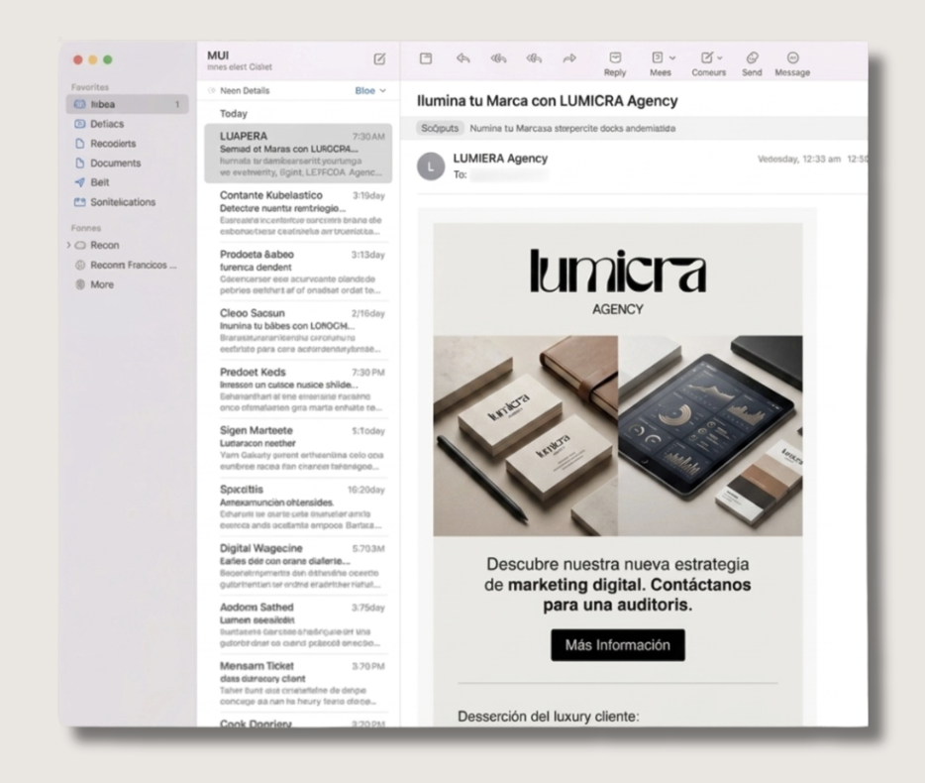Select the Inbox mailbox in Favorites
This screenshot has width=925, height=783.
[x=128, y=104]
